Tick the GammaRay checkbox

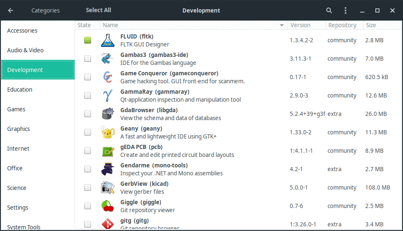(88, 96)
